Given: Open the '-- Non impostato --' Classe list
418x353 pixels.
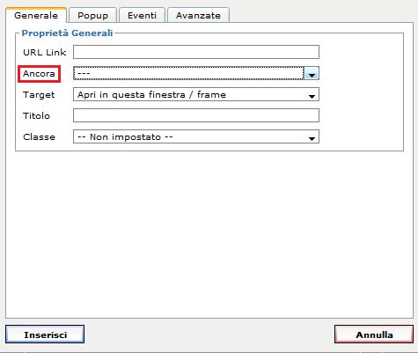Looking at the screenshot, I should 196,136.
